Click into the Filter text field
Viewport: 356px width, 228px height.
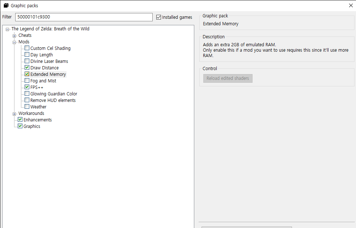[x=84, y=17]
